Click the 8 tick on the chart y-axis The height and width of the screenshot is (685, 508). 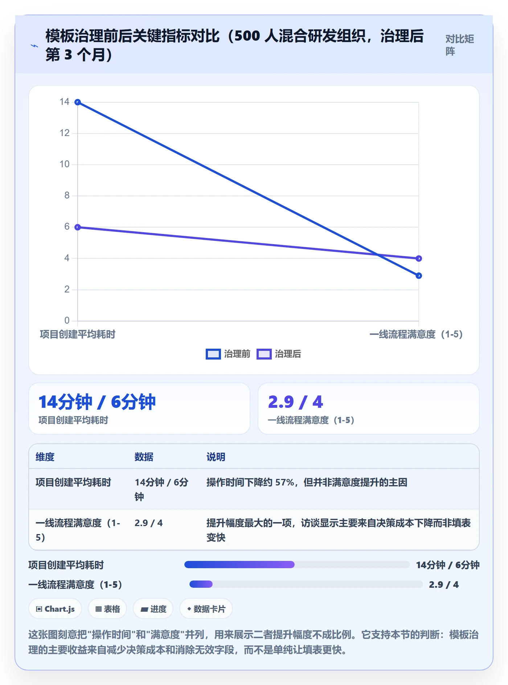point(67,196)
